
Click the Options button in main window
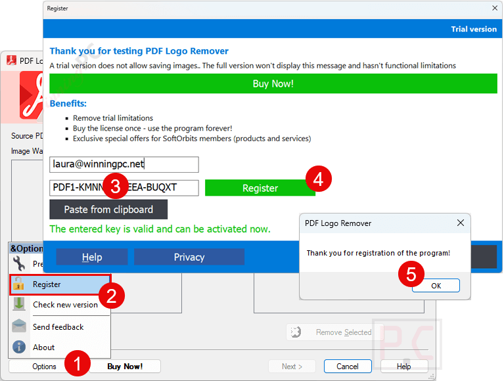coord(44,367)
